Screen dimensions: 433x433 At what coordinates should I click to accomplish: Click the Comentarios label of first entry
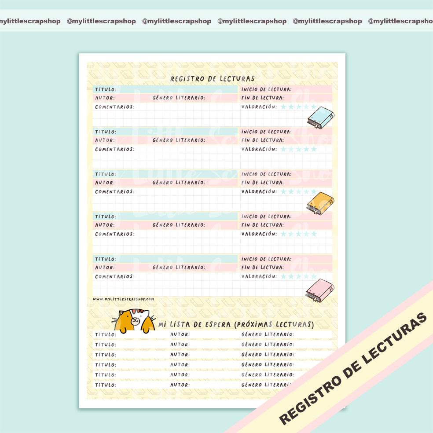pyautogui.click(x=114, y=107)
